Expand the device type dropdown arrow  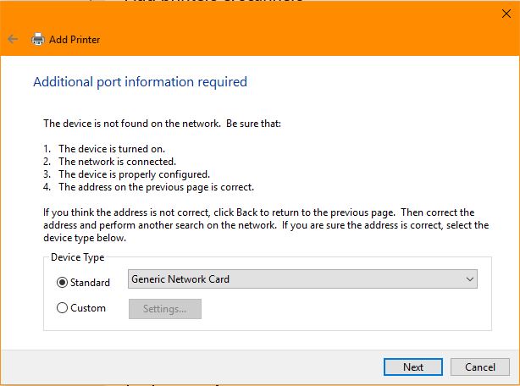(x=470, y=279)
